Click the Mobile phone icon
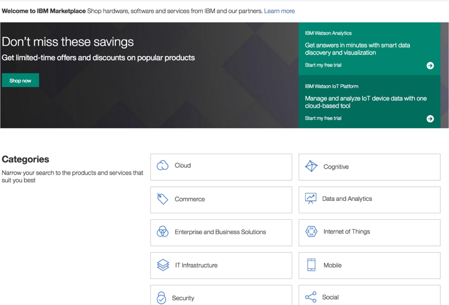Image resolution: width=449 pixels, height=305 pixels. [x=311, y=265]
